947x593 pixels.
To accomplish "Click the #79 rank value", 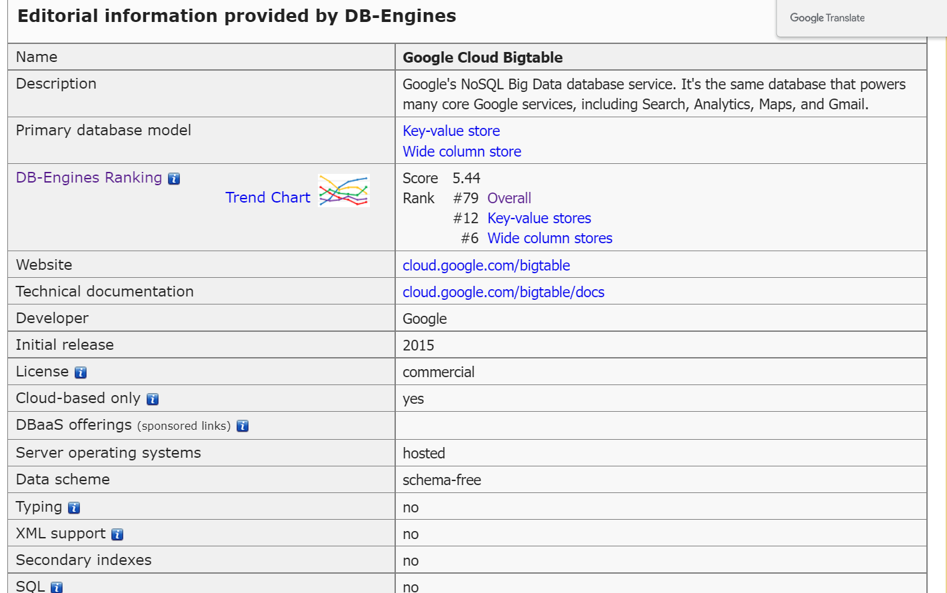I will pyautogui.click(x=466, y=198).
